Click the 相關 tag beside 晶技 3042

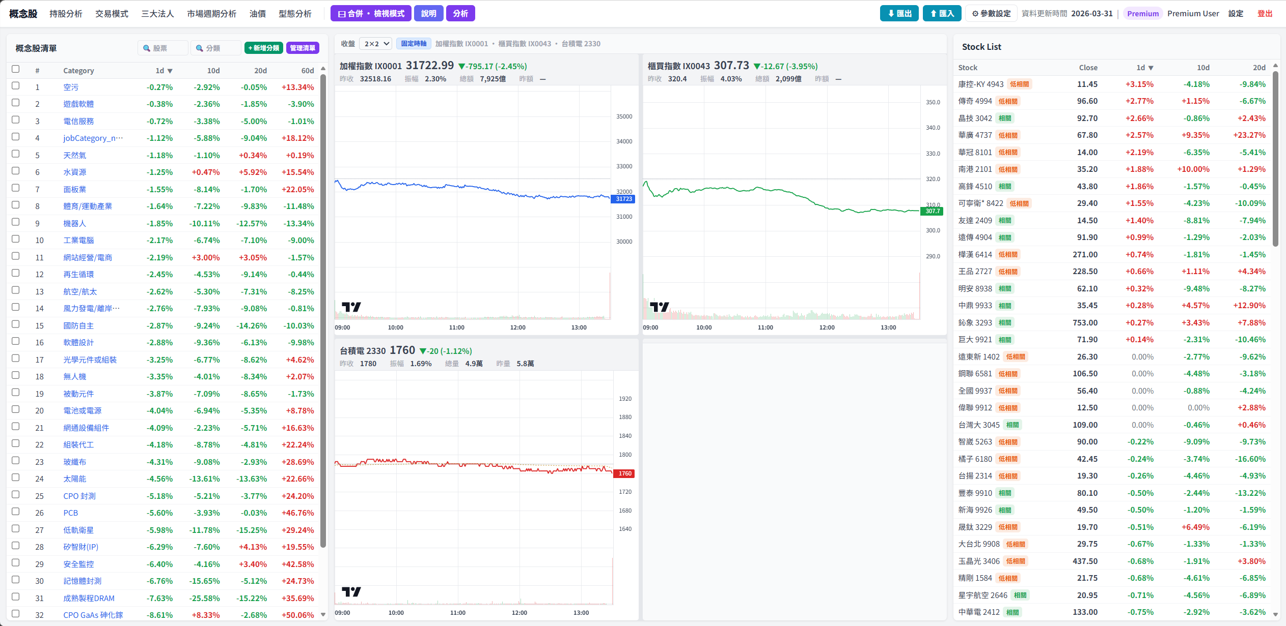click(x=1005, y=118)
